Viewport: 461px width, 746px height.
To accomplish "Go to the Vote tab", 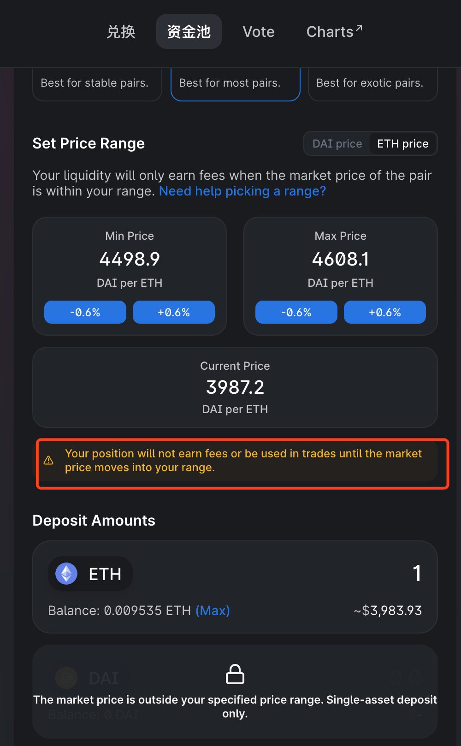I will point(259,32).
